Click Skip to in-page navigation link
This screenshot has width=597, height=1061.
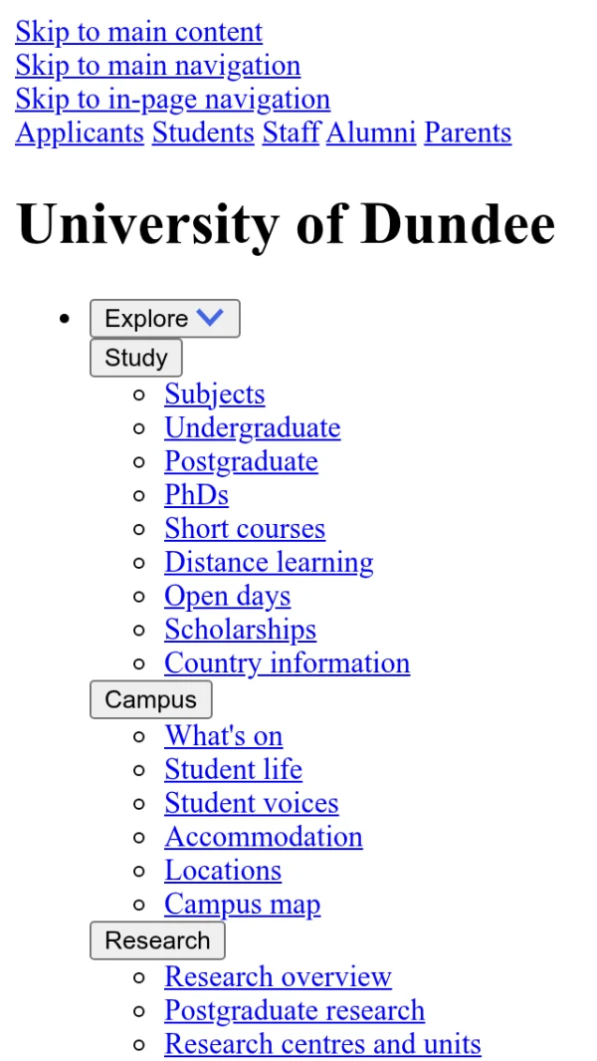[x=172, y=100]
